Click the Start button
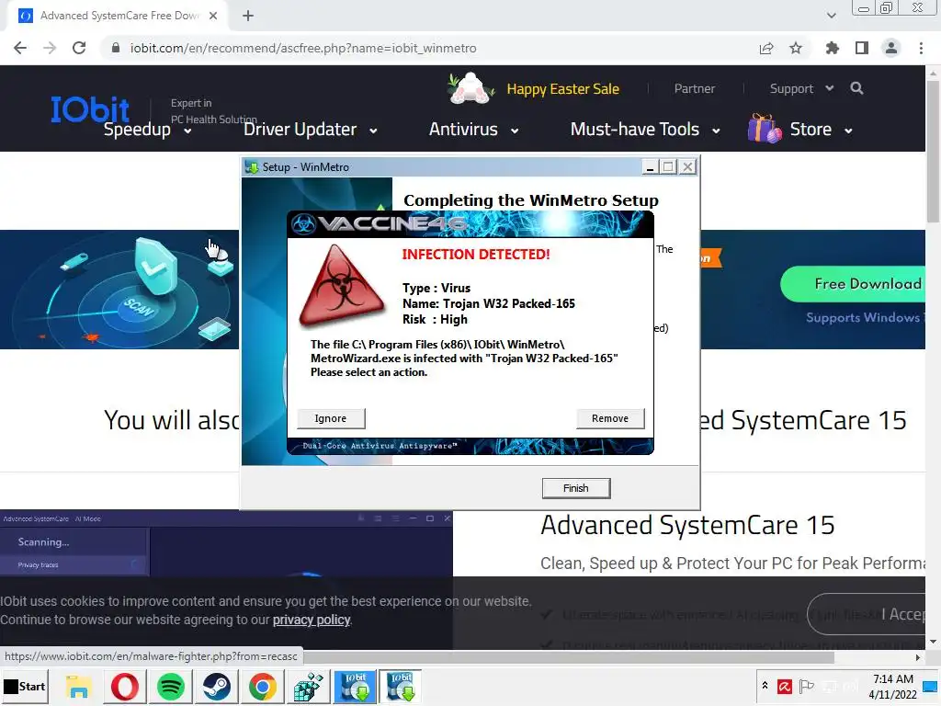941x706 pixels. point(25,686)
